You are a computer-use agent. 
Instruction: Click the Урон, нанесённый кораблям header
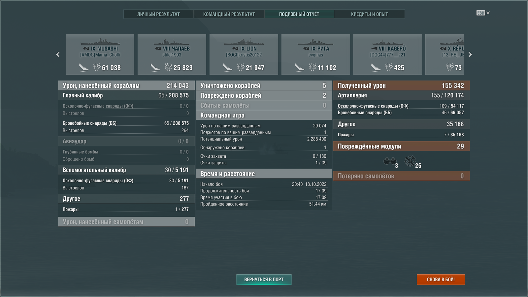point(126,85)
